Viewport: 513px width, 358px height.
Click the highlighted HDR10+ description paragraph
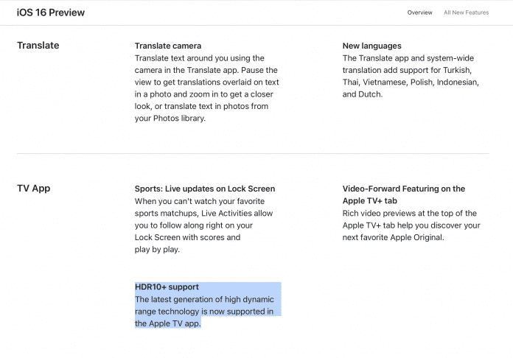click(x=204, y=311)
